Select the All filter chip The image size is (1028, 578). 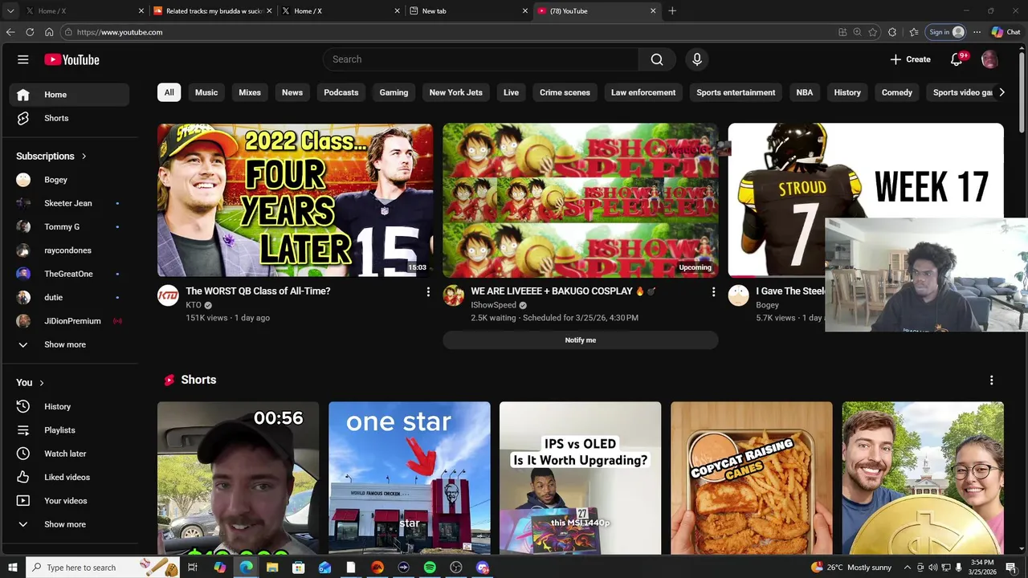(x=169, y=92)
